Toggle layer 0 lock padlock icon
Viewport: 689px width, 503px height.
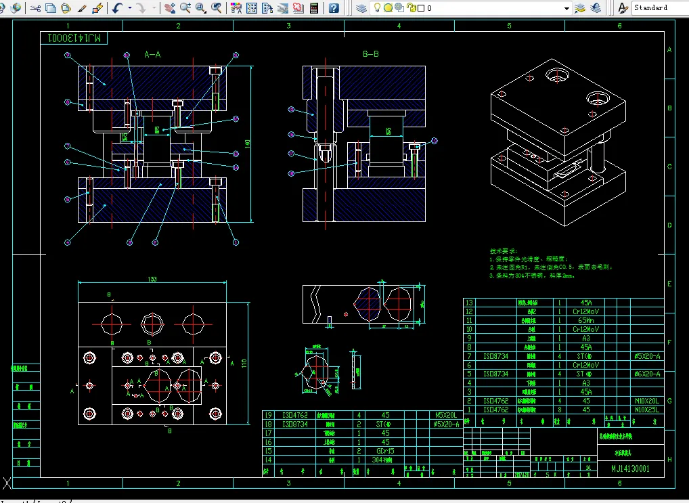412,7
